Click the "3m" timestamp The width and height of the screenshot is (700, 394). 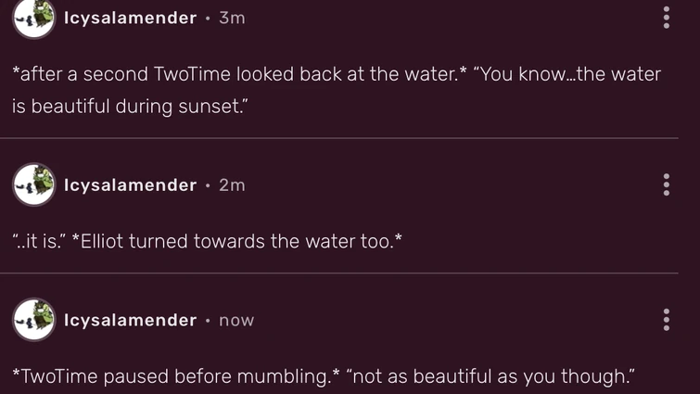(x=232, y=19)
